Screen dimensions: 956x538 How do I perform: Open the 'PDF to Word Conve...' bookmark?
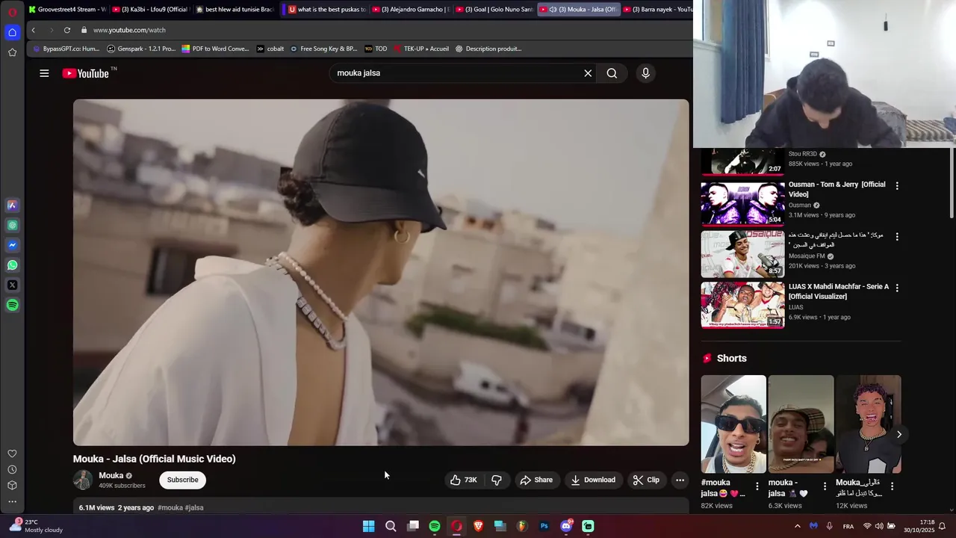pos(215,49)
